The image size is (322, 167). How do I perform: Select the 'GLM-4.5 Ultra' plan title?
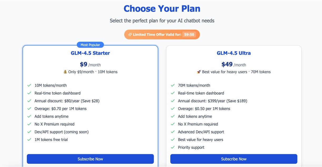pos(234,53)
